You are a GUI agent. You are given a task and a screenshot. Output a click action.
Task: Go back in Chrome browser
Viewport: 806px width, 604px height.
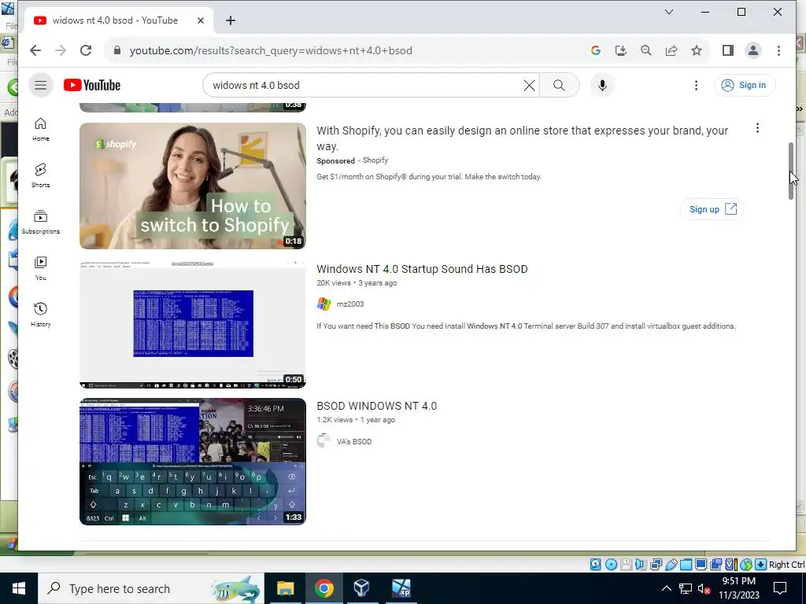coord(35,50)
